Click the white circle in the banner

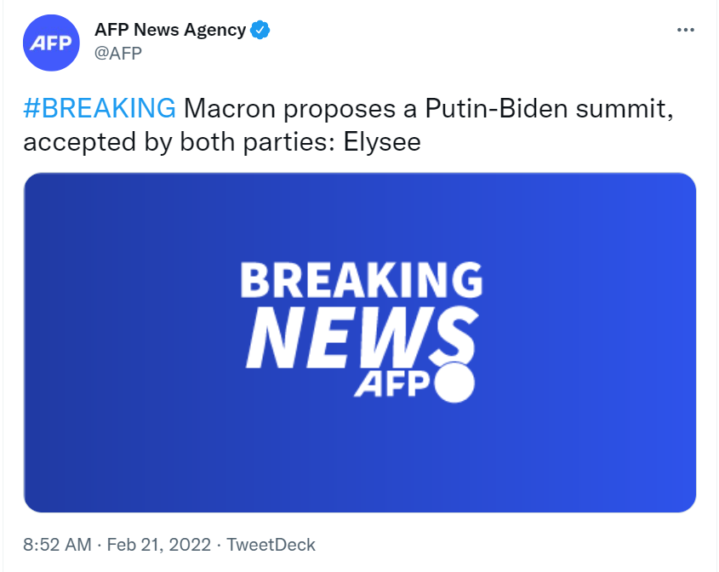454,383
